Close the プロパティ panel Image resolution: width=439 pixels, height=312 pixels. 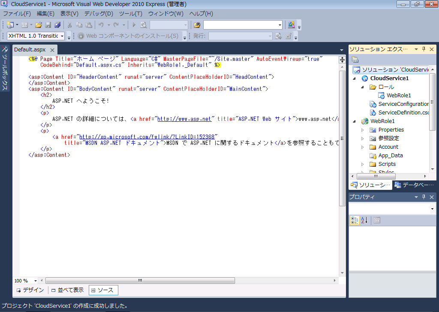[432, 197]
